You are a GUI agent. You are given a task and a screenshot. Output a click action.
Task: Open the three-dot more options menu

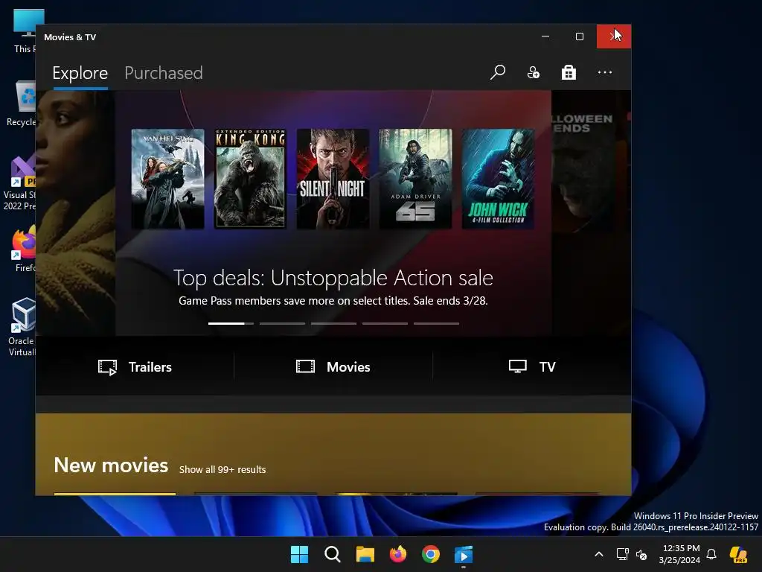(604, 72)
